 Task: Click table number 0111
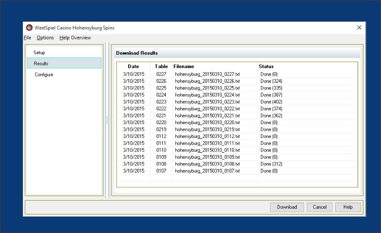(161, 143)
